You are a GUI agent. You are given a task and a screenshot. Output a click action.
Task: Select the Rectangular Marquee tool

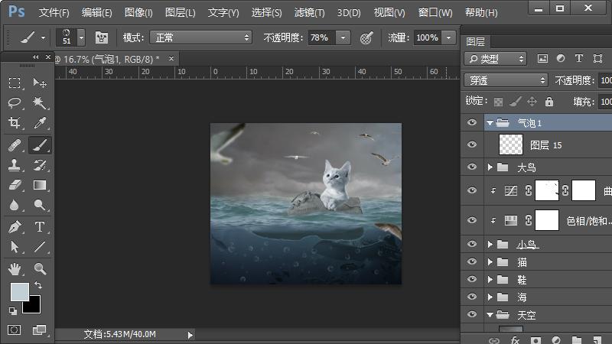coord(15,83)
